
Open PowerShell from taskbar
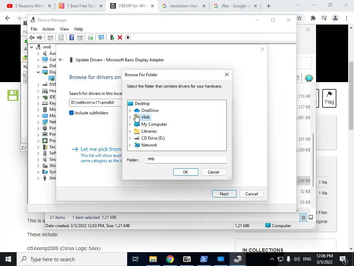pos(204,259)
